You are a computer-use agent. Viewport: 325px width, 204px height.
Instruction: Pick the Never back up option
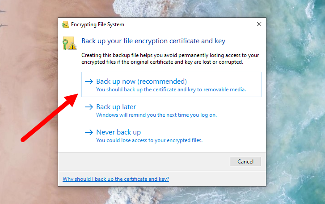tap(171, 135)
